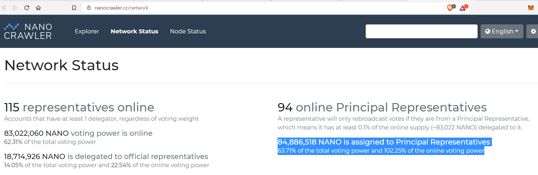Screen dimensions: 538x175
Task: Click '18,714,926 NANO is delegated to official representatives'
Action: coord(106,156)
